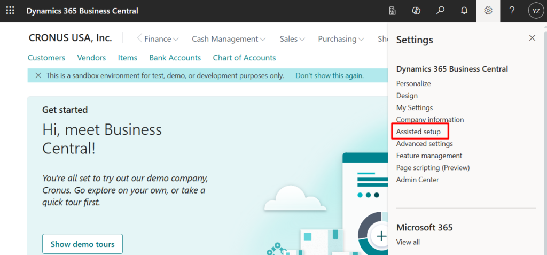
Task: Expand the Finance menu dropdown
Action: (x=161, y=39)
